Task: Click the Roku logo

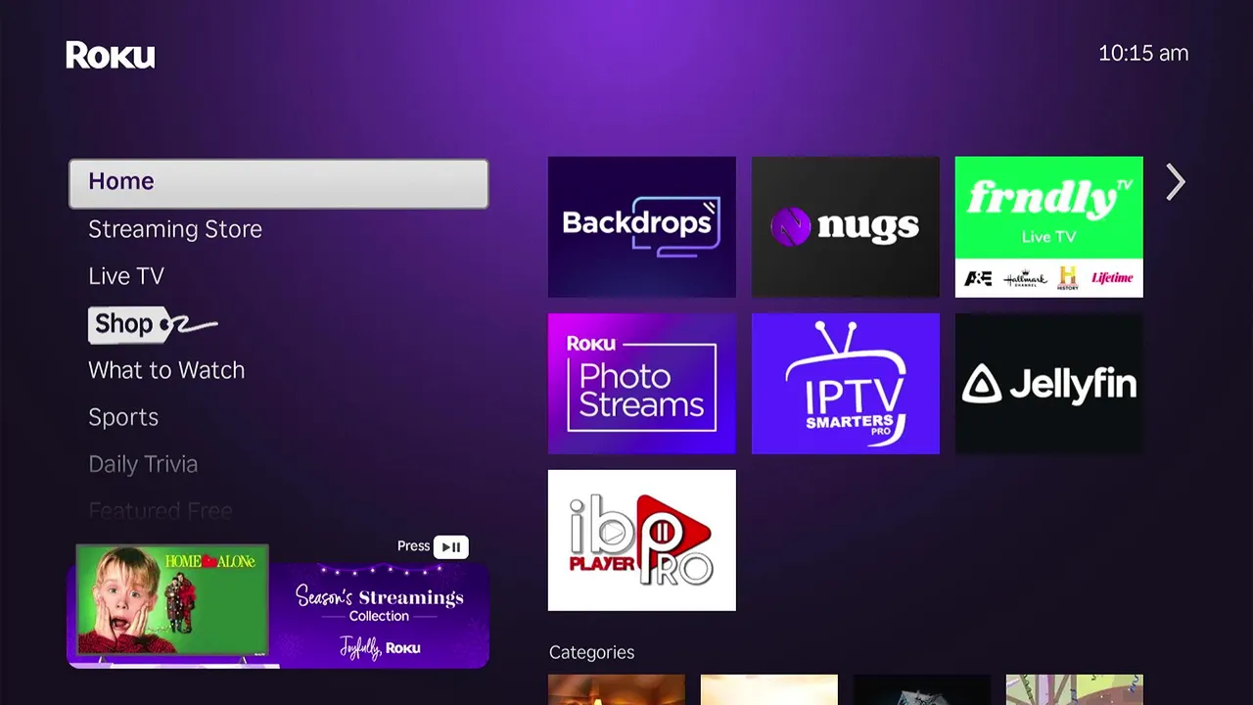Action: click(111, 55)
